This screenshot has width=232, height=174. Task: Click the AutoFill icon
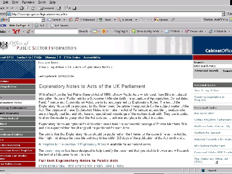[x=141, y=20]
